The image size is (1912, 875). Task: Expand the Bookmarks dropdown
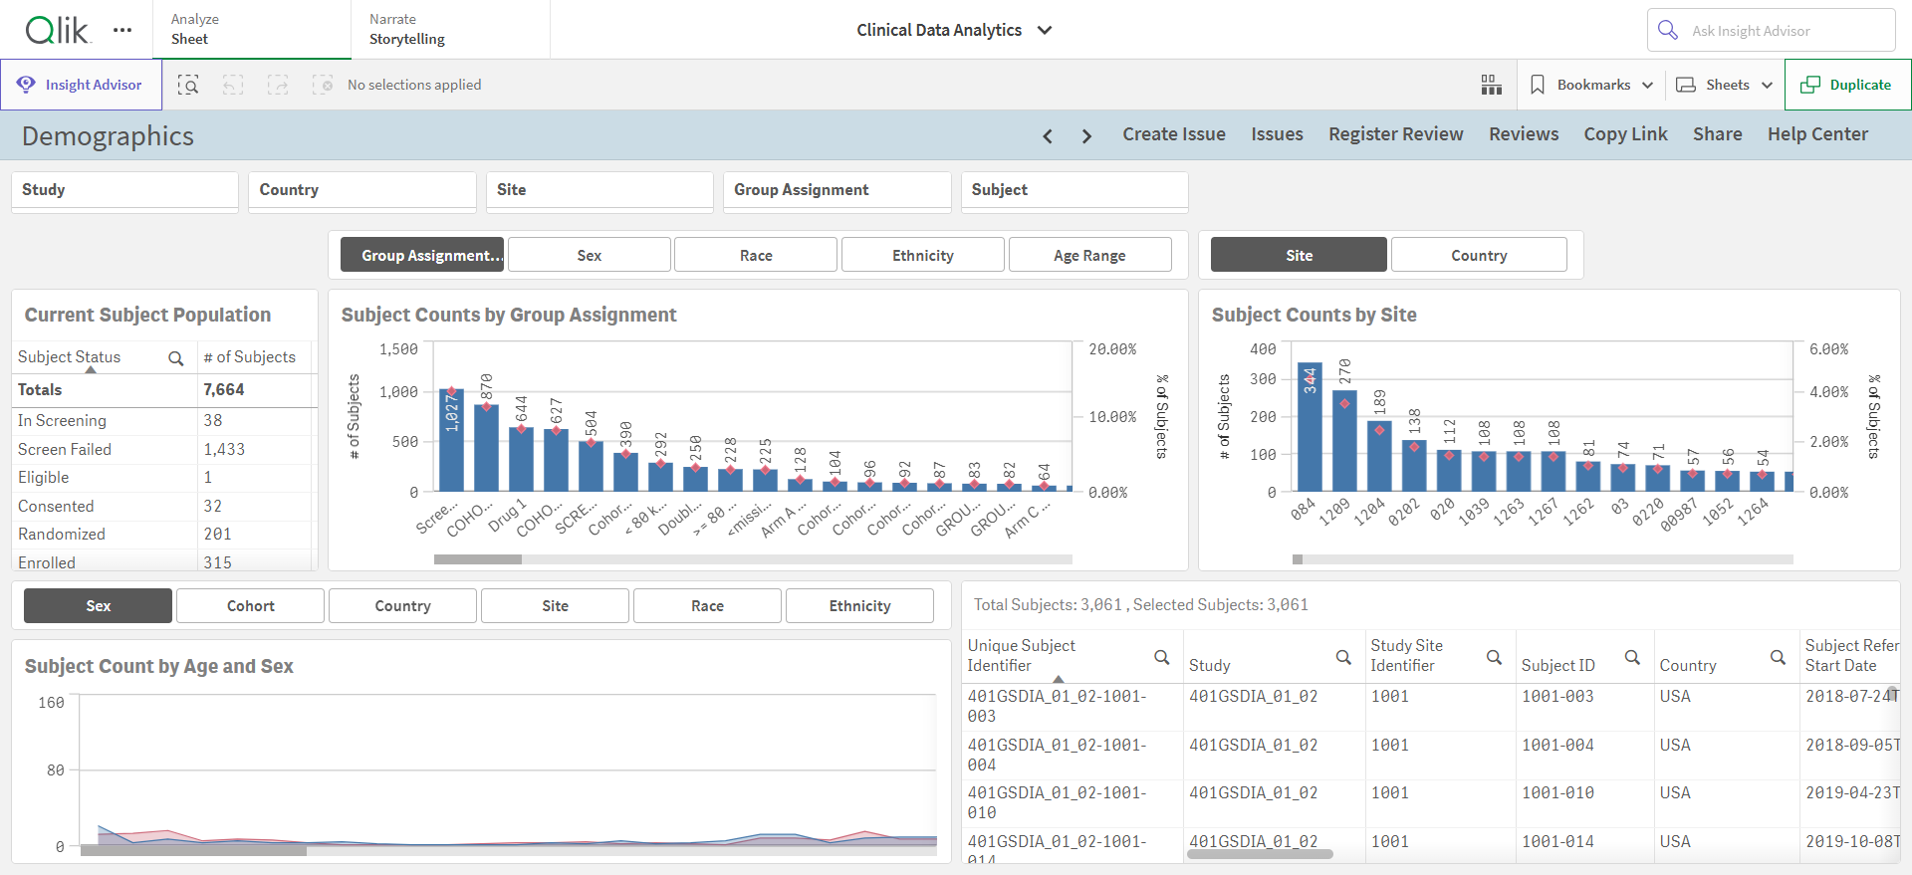point(1591,85)
